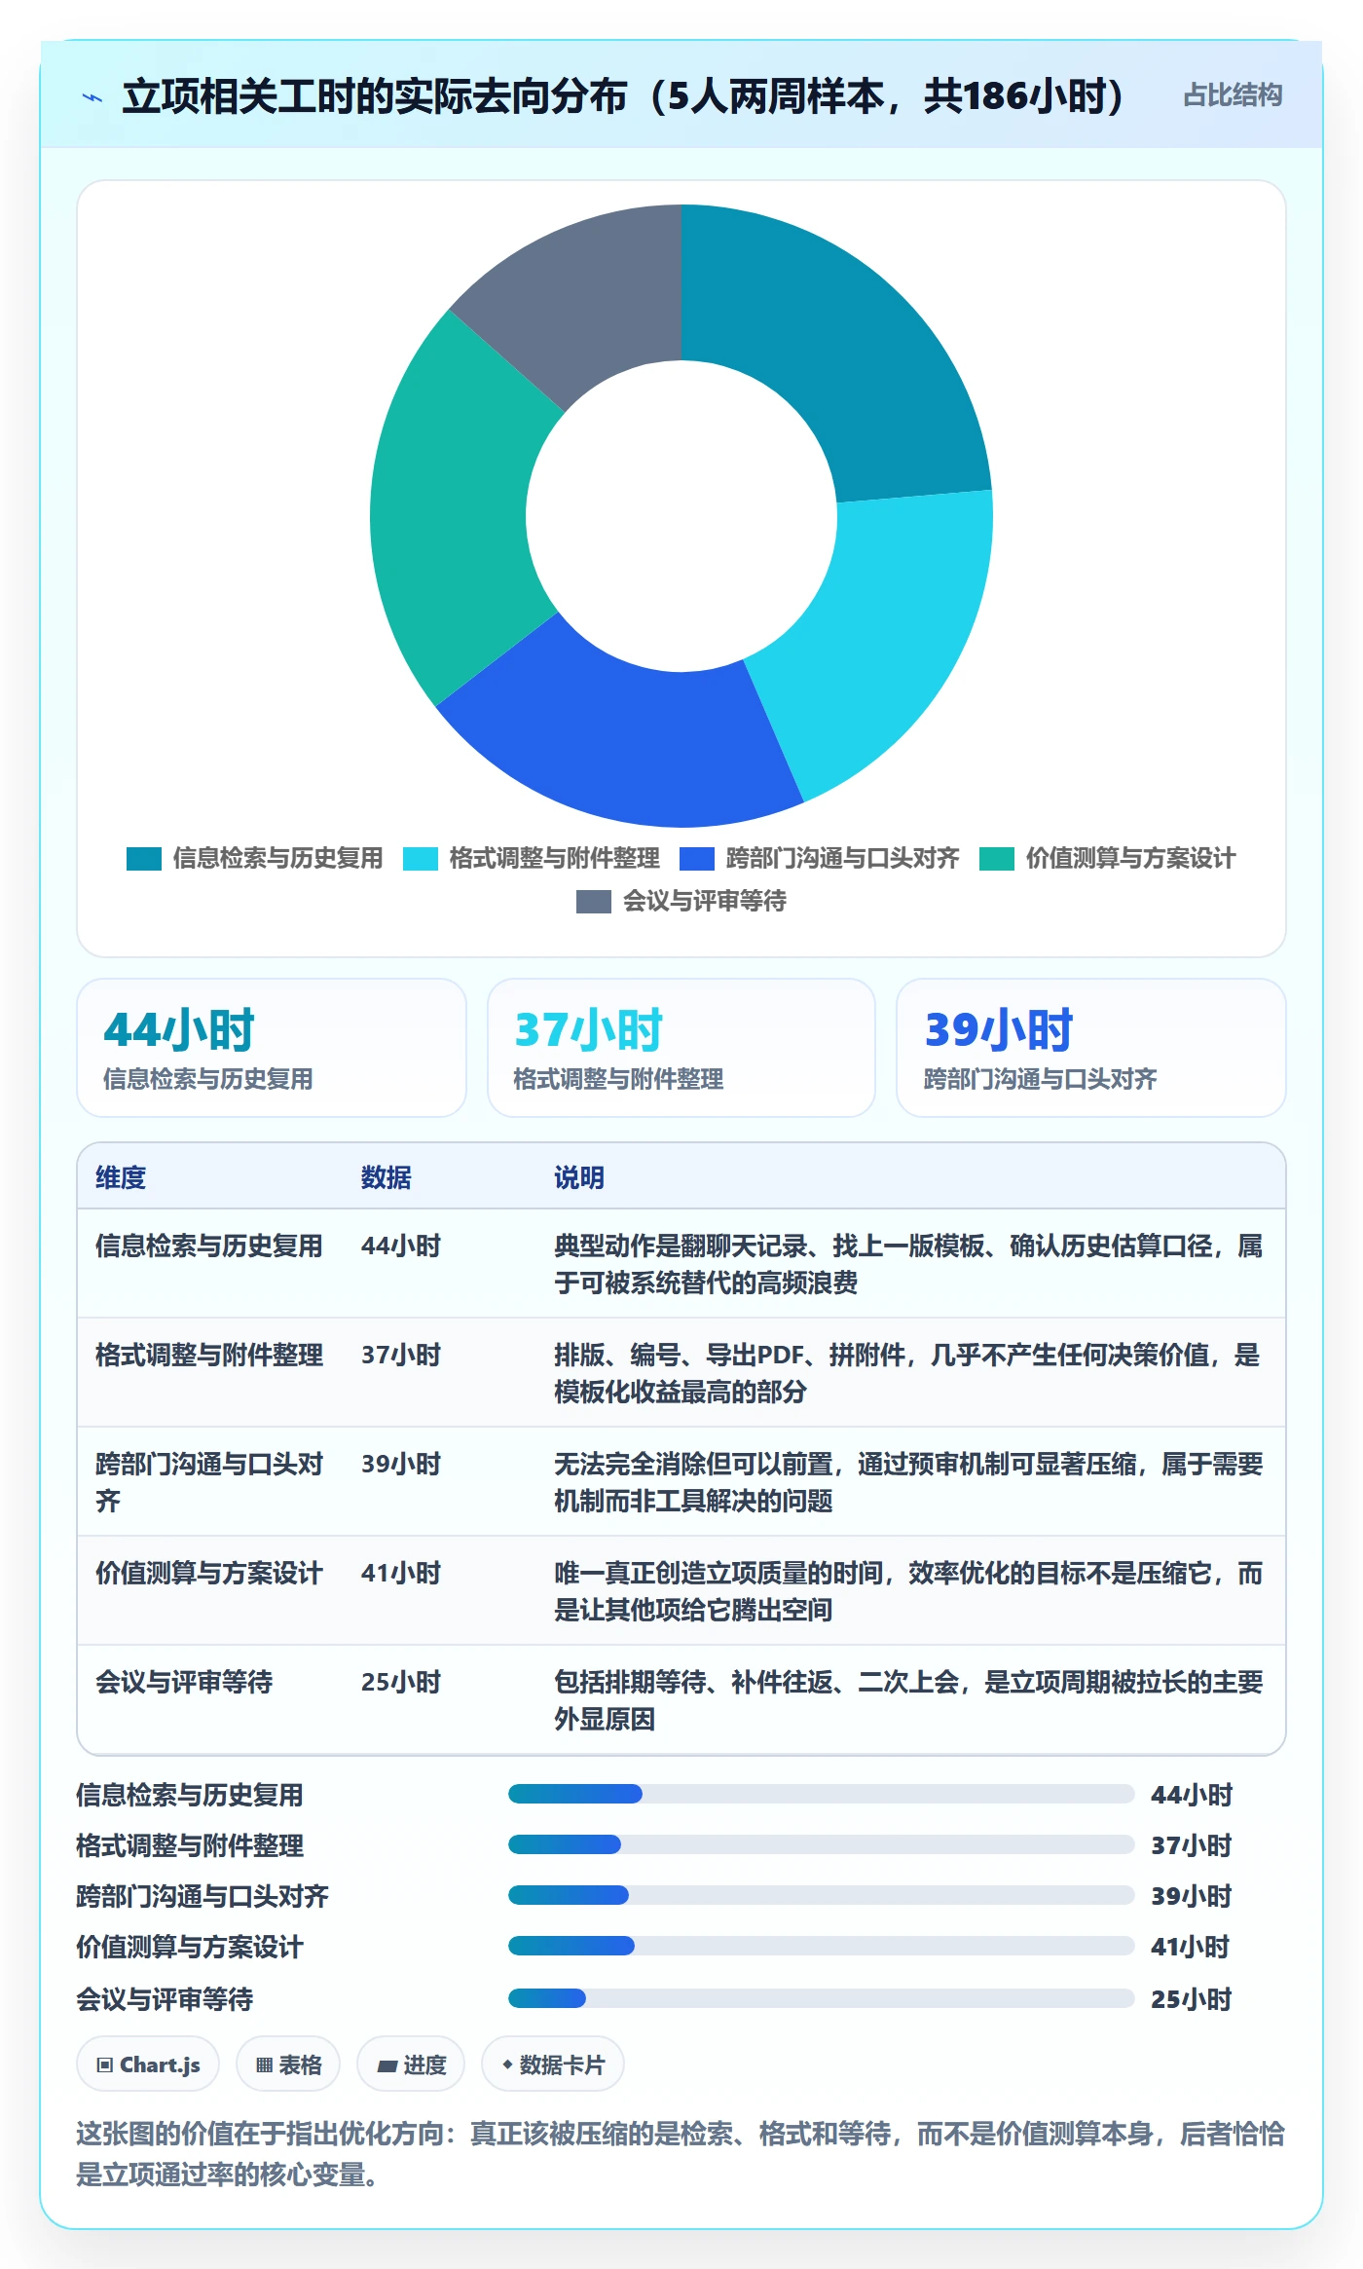Select the Chart.js tag chip

148,2064
